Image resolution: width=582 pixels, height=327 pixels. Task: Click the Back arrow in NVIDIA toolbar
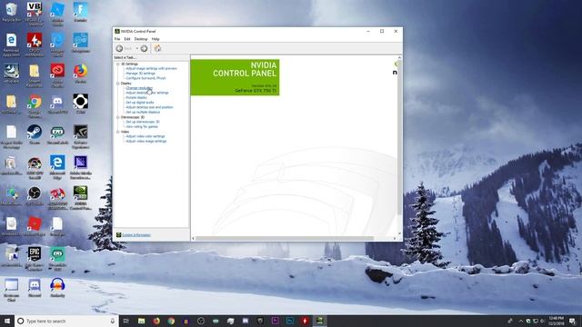119,48
